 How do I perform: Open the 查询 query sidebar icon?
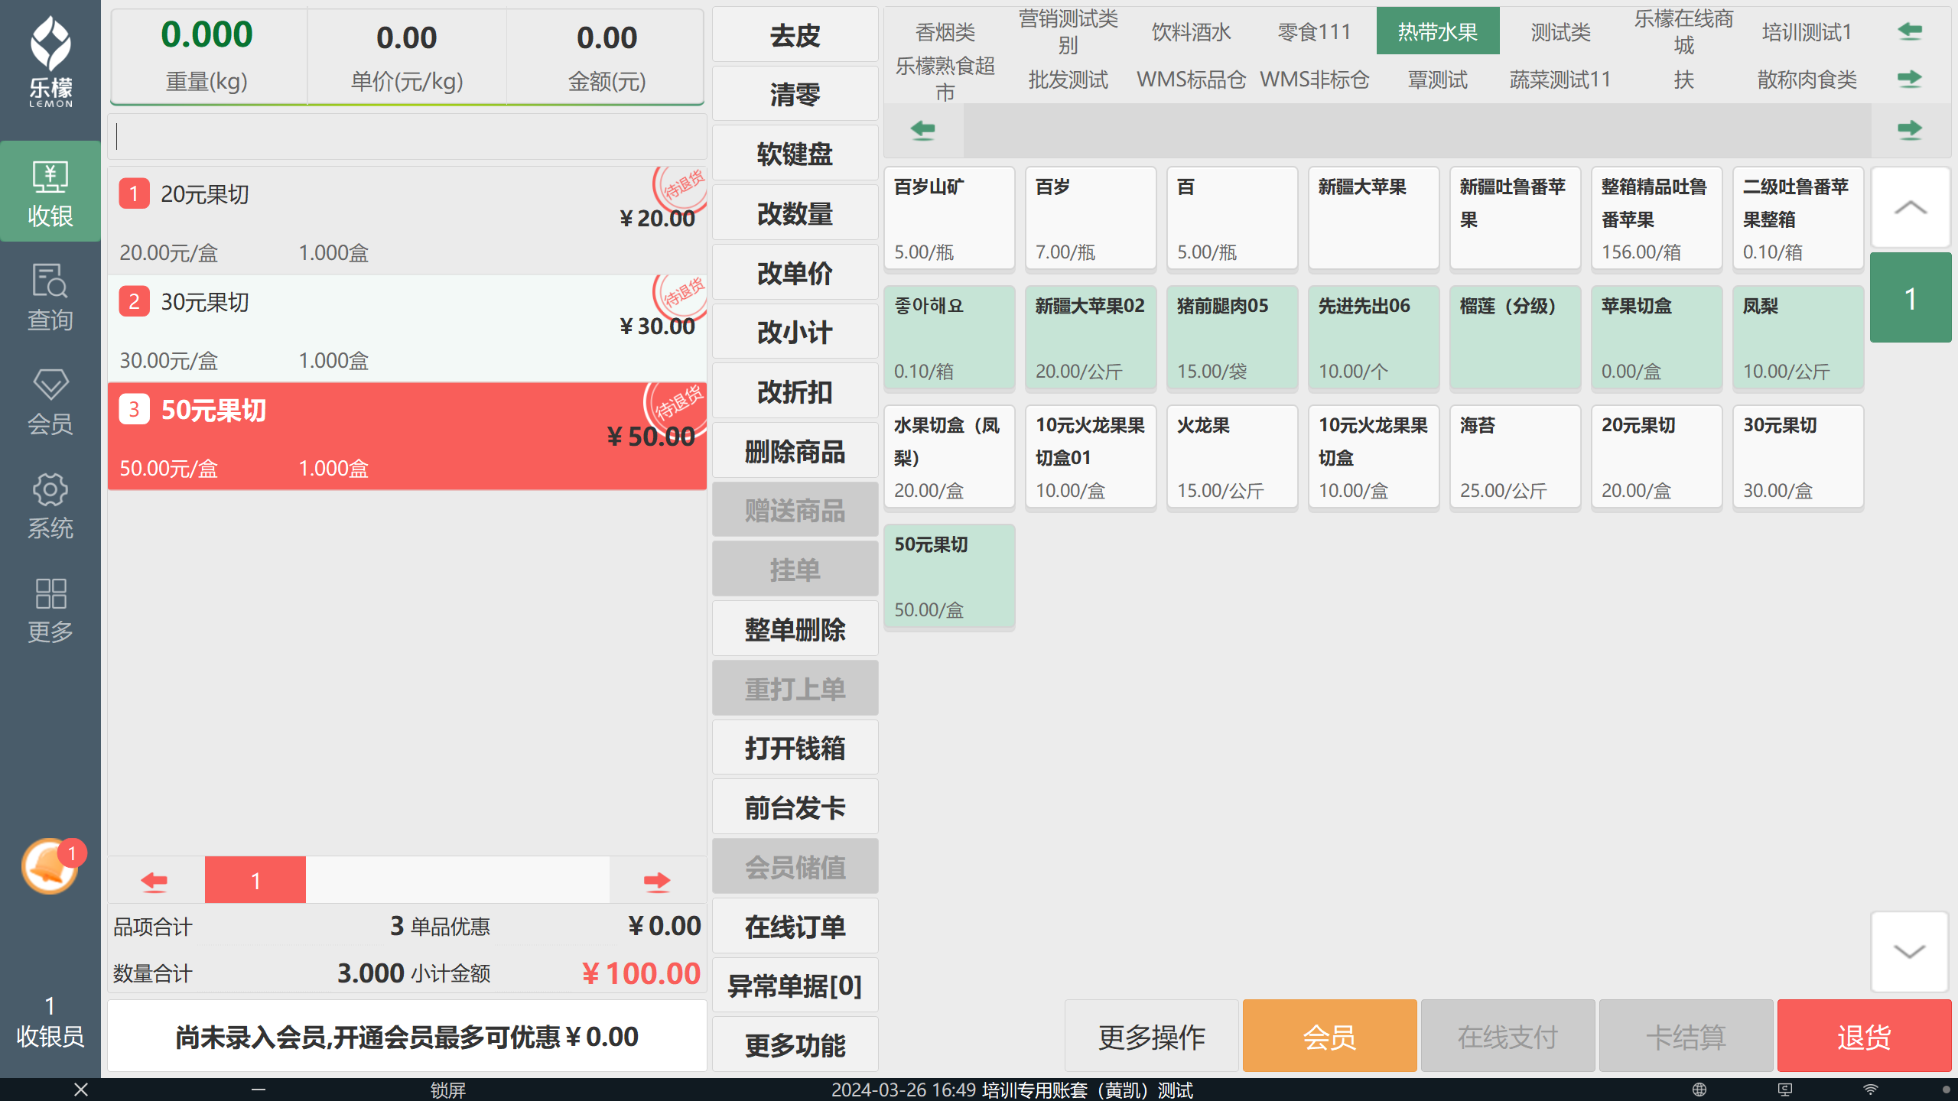click(50, 297)
